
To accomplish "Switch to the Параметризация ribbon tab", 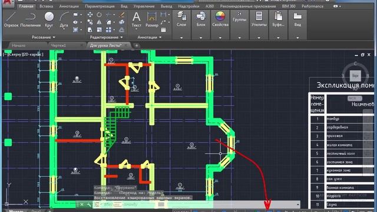I will [100, 6].
